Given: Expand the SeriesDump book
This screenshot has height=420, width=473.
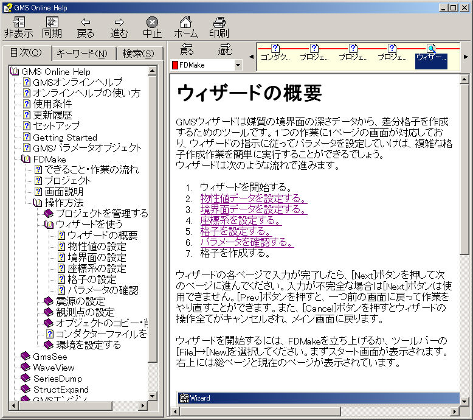Looking at the screenshot, I should [x=26, y=378].
